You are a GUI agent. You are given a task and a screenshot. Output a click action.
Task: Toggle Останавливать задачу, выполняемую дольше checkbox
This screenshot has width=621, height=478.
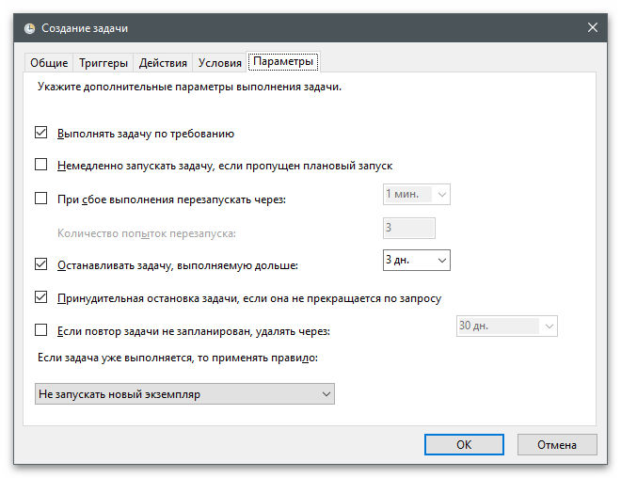pos(40,263)
